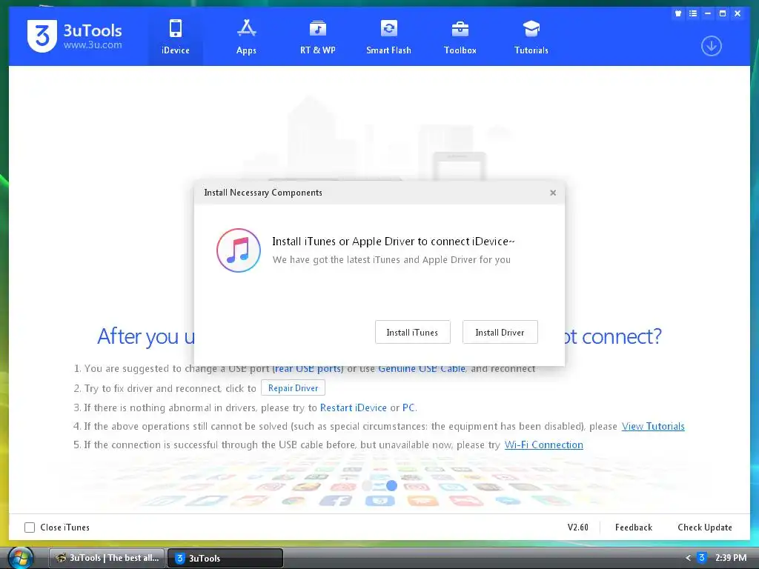Open the Toolbox tab
This screenshot has height=569, width=759.
click(460, 37)
